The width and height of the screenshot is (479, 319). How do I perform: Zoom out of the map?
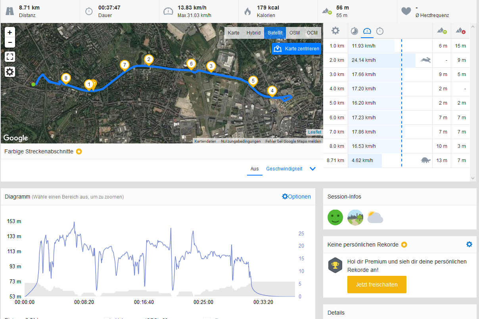[10, 43]
